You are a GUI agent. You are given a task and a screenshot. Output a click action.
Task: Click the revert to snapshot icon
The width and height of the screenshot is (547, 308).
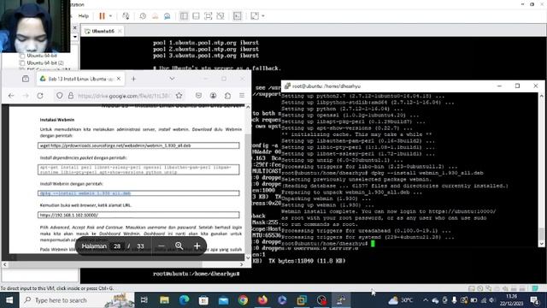pos(155,16)
